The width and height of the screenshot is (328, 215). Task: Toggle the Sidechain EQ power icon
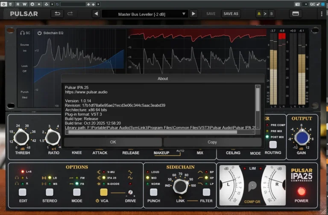[40, 33]
